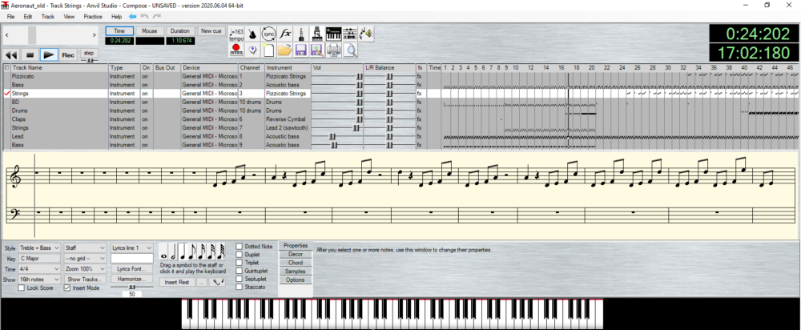Click the Insert Rest button
This screenshot has height=330, width=801.
[x=177, y=282]
